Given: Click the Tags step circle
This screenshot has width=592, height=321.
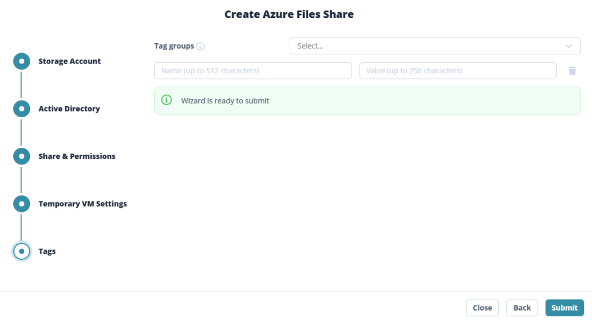Looking at the screenshot, I should [21, 251].
